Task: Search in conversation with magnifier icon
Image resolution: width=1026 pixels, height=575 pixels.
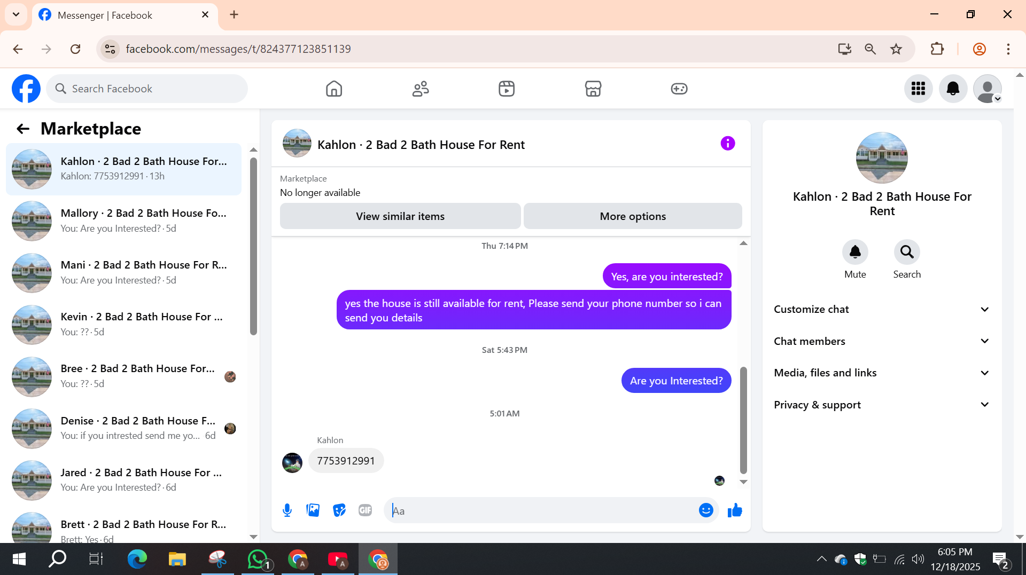Action: tap(907, 252)
